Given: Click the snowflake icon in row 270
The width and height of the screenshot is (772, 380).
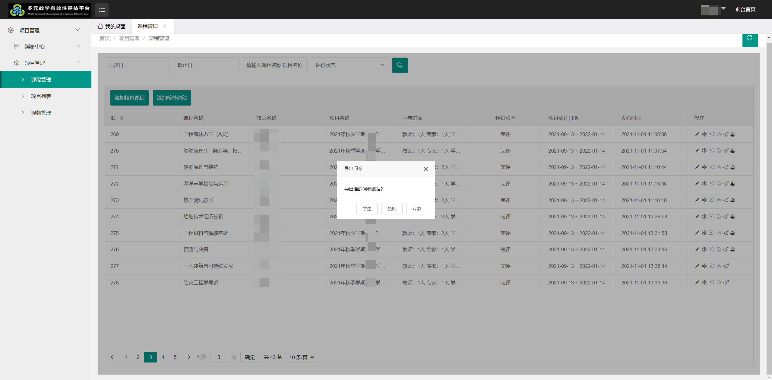Looking at the screenshot, I should pyautogui.click(x=704, y=150).
